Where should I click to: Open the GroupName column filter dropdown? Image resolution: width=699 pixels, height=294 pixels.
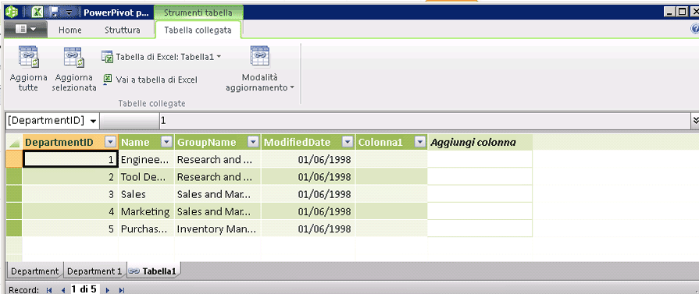coord(253,142)
